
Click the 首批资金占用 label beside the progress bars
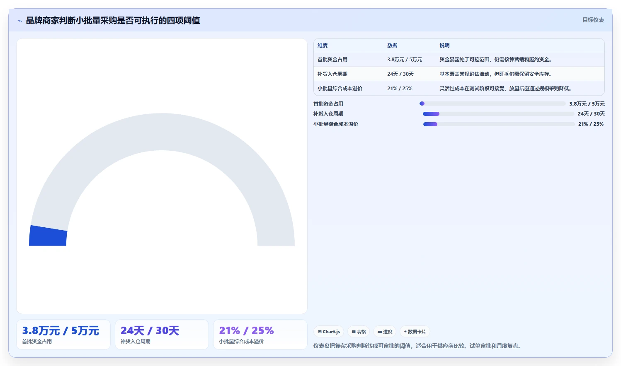pos(328,104)
